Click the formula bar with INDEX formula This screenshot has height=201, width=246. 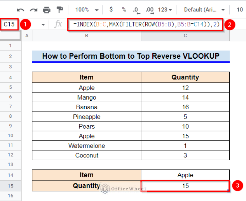(145, 24)
